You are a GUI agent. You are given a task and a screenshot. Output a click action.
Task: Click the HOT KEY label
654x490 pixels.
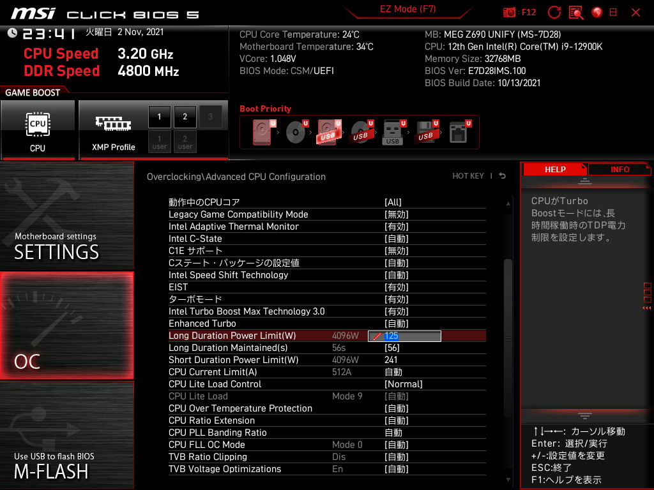click(468, 176)
